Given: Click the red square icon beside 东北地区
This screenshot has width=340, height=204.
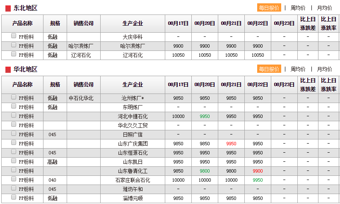Looking at the screenshot, I should 8,8.
